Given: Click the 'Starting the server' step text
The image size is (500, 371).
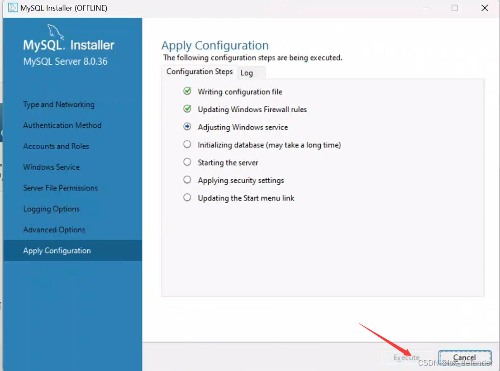Looking at the screenshot, I should (228, 162).
